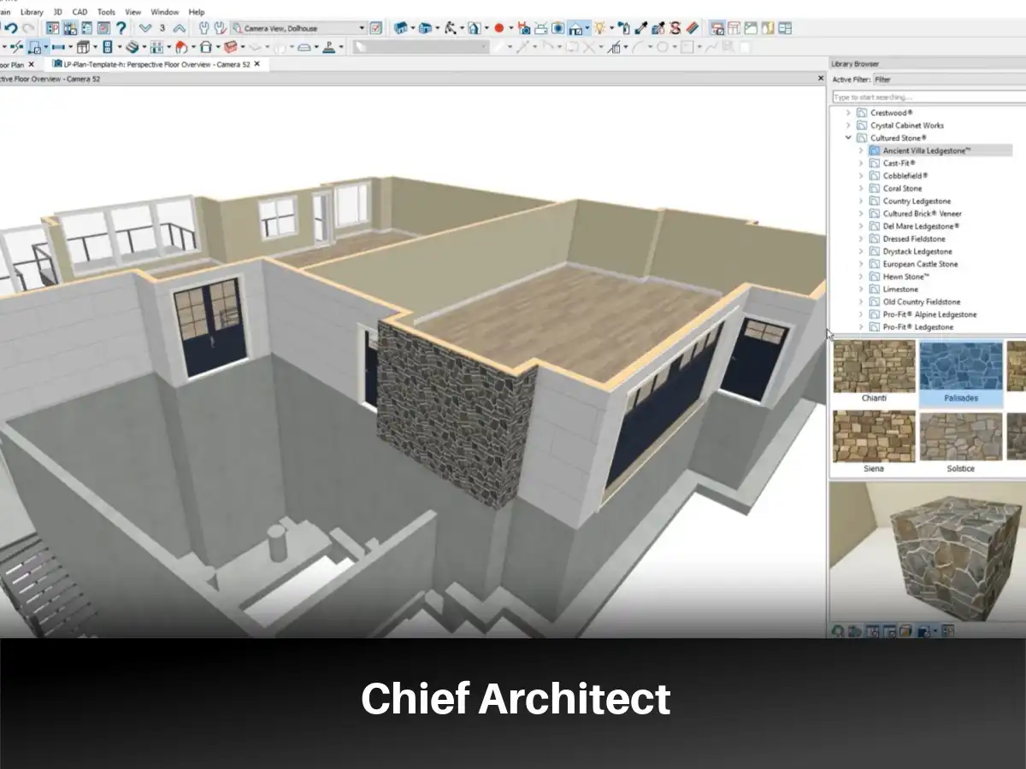Click the red S spelling tool icon
The image size is (1026, 769).
[675, 28]
